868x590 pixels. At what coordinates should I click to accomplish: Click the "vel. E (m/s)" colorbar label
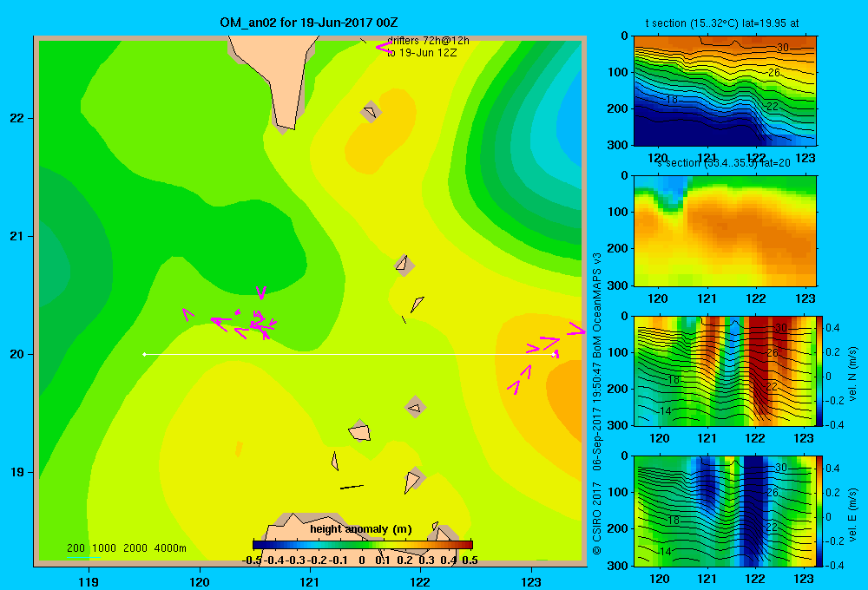tap(852, 515)
